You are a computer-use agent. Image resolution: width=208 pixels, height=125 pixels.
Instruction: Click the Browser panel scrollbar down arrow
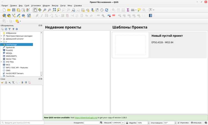tap(41, 75)
